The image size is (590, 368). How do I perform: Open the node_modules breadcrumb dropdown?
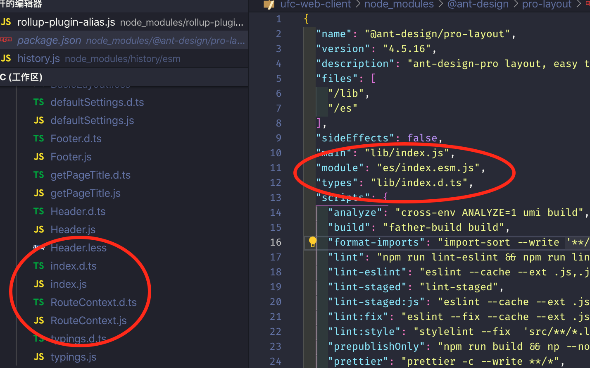tap(399, 5)
